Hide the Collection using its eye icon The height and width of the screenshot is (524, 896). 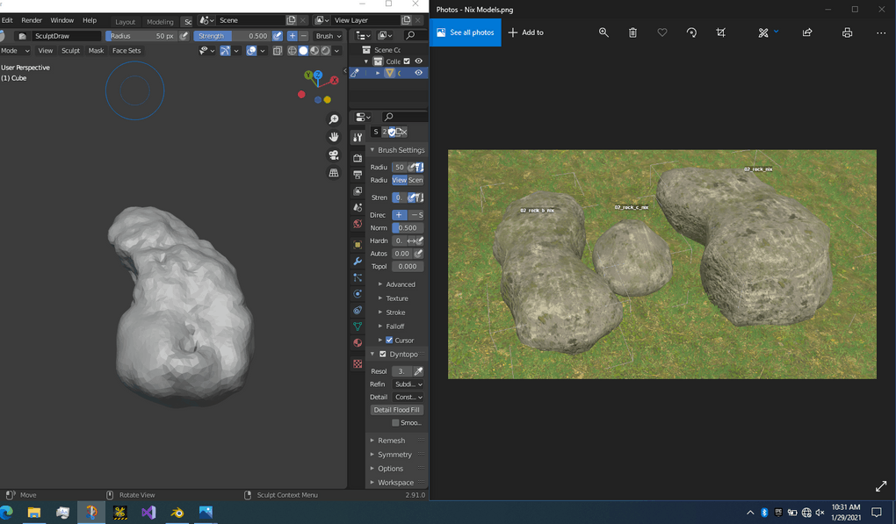(418, 61)
